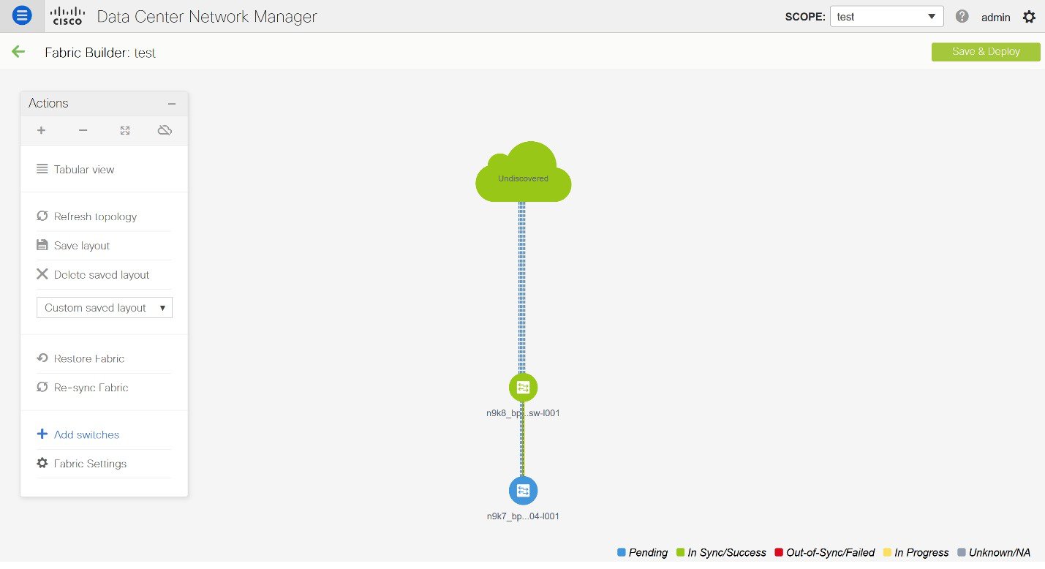Screen dimensions: 1045x569
Task: Select the green n9k8 switch node
Action: point(523,388)
